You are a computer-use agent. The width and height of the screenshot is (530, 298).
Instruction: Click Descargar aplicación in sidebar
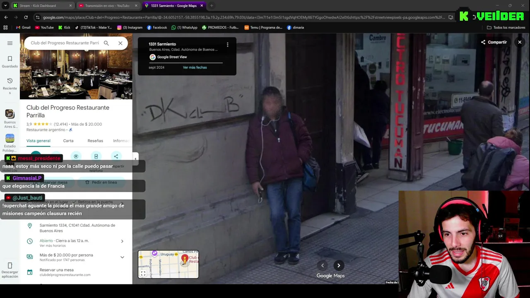point(10,270)
